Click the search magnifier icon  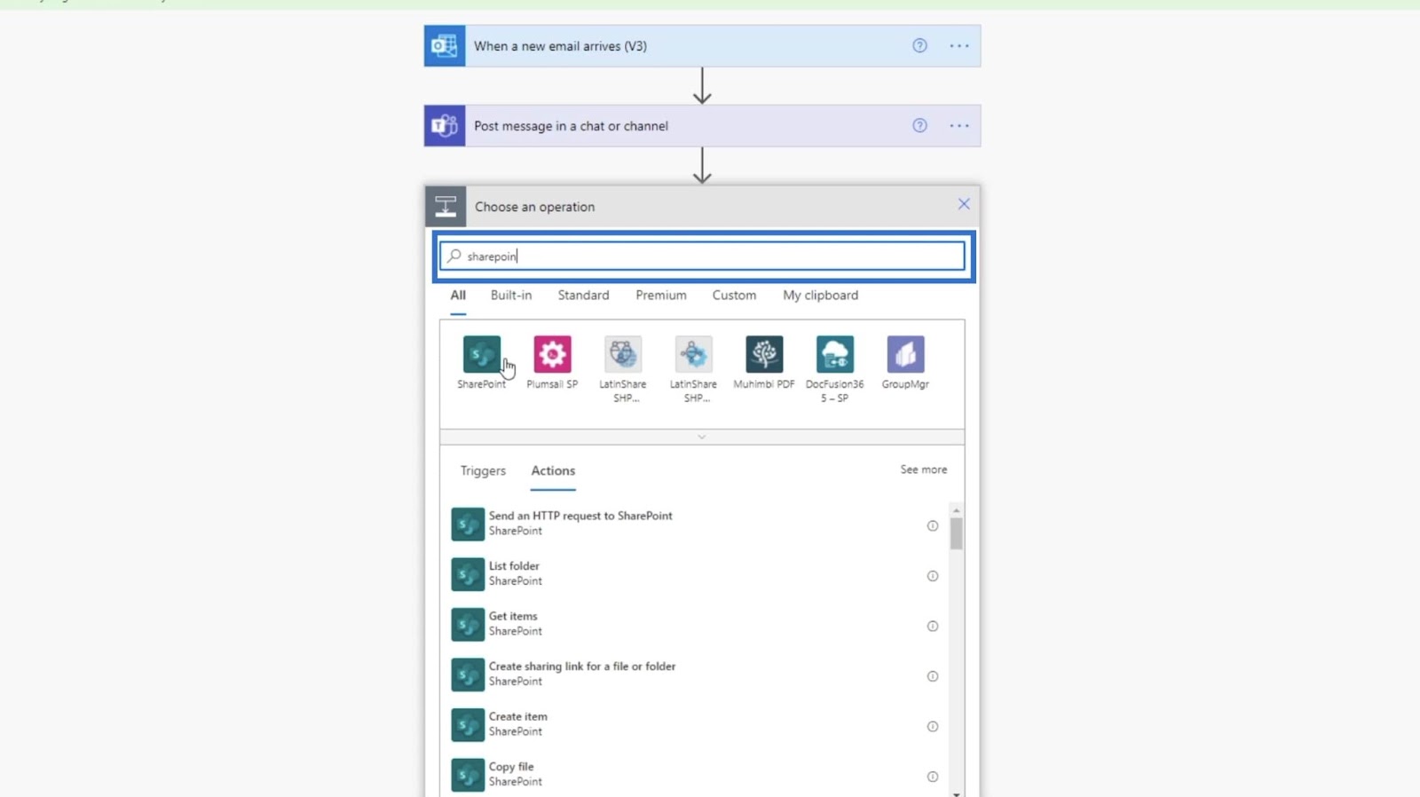point(454,256)
